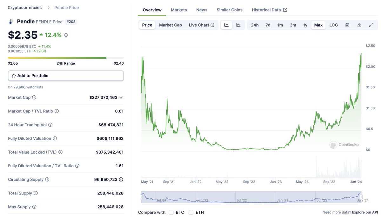The image size is (381, 217).
Task: Select Market Cap chart mode
Action: (x=170, y=25)
